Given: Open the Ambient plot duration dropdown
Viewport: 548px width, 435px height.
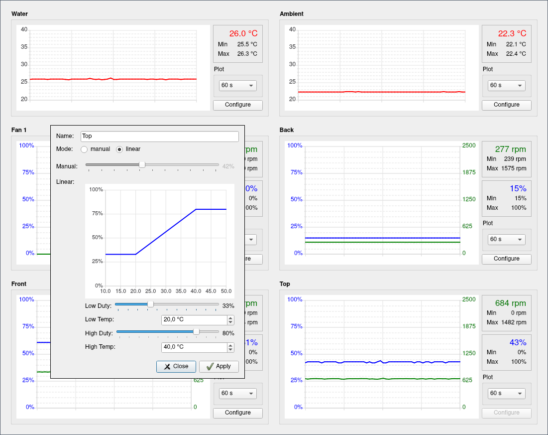Looking at the screenshot, I should (506, 85).
